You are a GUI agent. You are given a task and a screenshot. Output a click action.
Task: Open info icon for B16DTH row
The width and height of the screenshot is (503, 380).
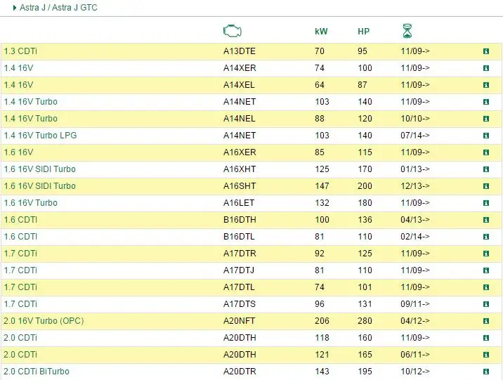tap(486, 220)
